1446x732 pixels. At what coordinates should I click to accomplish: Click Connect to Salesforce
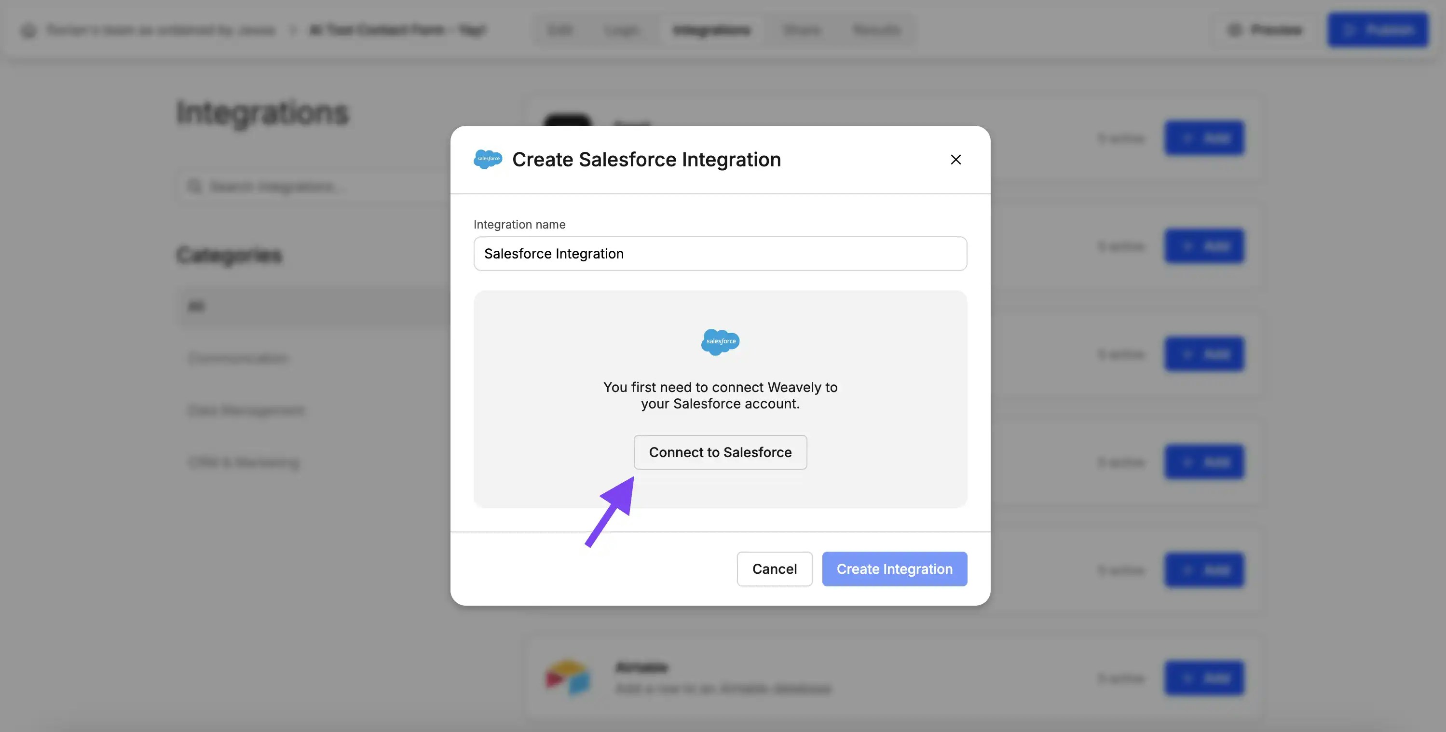(x=720, y=452)
